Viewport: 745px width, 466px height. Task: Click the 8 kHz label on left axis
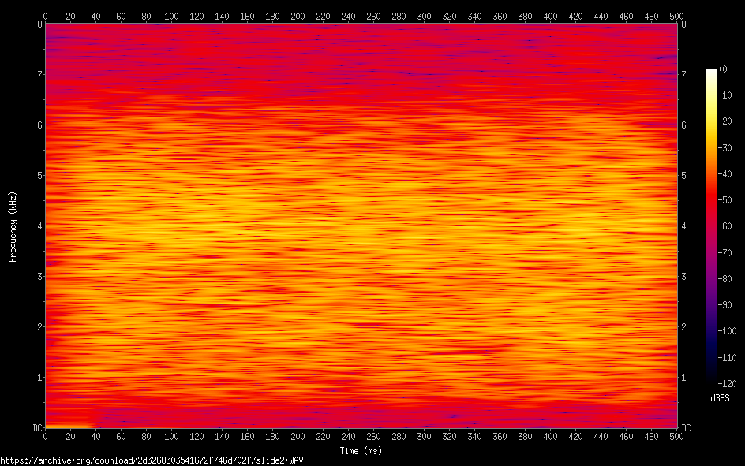[39, 24]
